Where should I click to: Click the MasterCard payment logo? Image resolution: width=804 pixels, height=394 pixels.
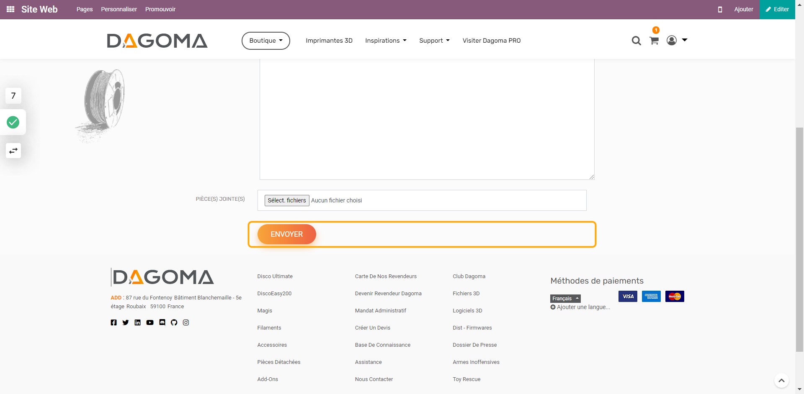(675, 297)
